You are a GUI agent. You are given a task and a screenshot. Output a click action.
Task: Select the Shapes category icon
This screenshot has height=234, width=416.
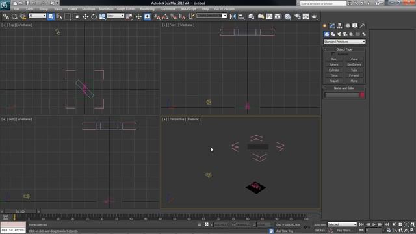tap(333, 34)
